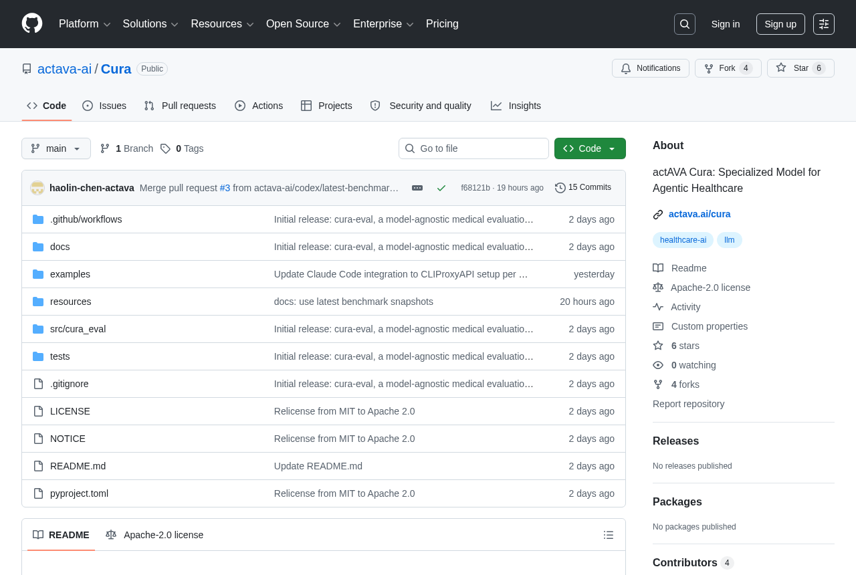Click the Sign up button
The height and width of the screenshot is (575, 856).
click(780, 24)
